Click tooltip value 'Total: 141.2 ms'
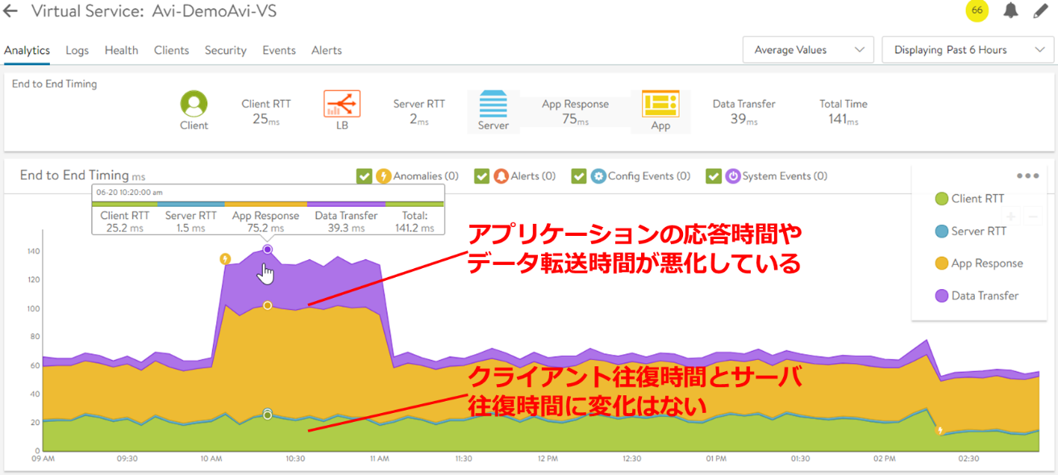 coord(415,221)
